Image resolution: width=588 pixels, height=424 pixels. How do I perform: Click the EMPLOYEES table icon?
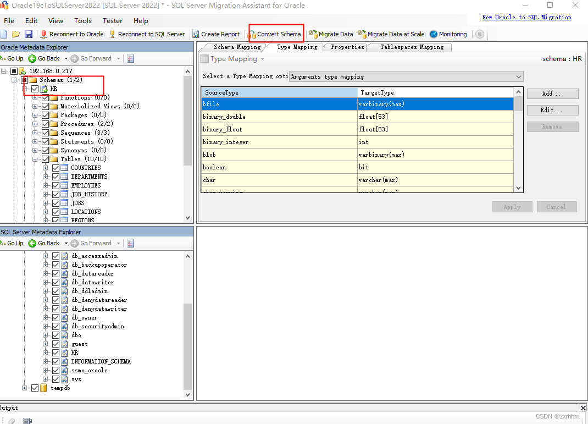(64, 185)
